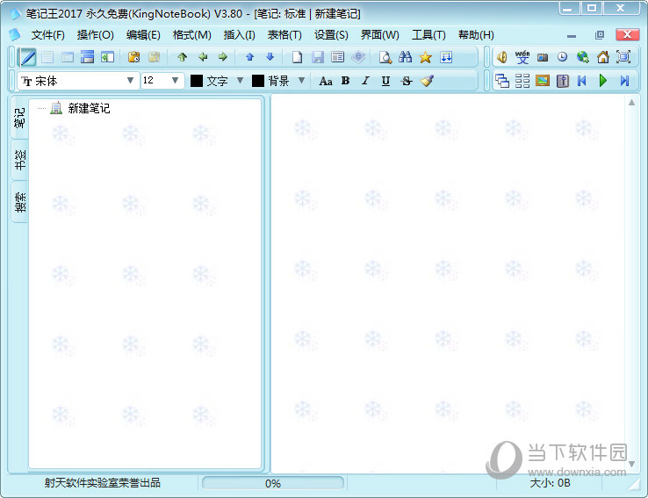This screenshot has height=498, width=648.
Task: Click the 大小: 0B status text
Action: (550, 483)
